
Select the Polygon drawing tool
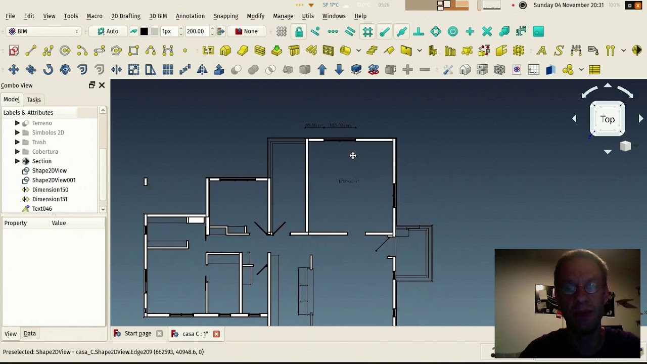click(x=117, y=51)
